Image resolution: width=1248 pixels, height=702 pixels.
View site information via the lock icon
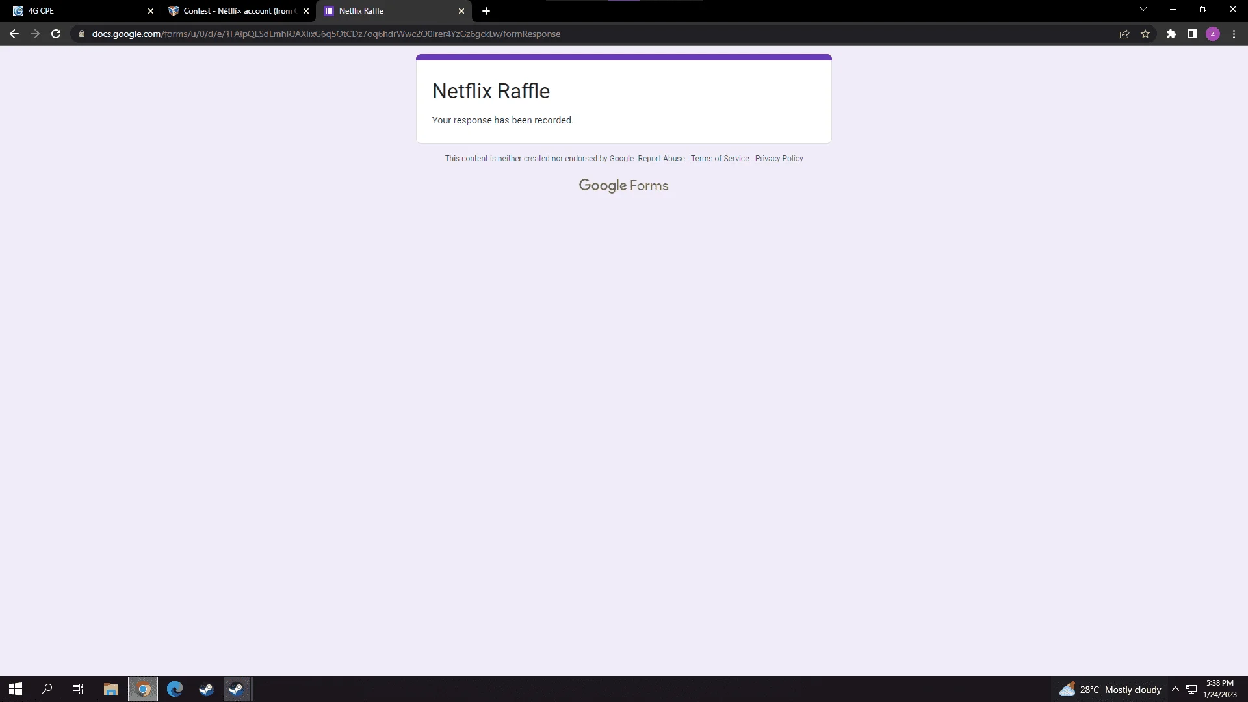click(x=82, y=34)
